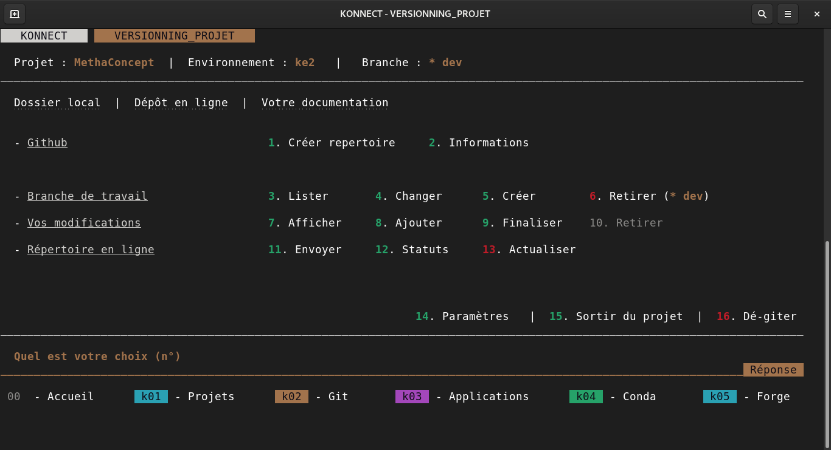Choose option 12 Statuts
This screenshot has height=450, width=831.
pyautogui.click(x=412, y=250)
